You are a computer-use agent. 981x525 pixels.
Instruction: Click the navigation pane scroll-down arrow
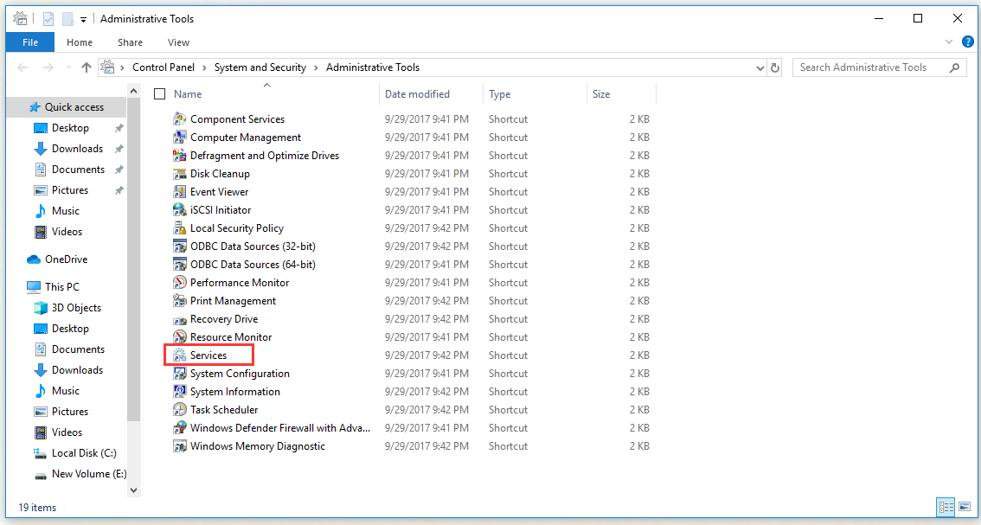tap(134, 490)
